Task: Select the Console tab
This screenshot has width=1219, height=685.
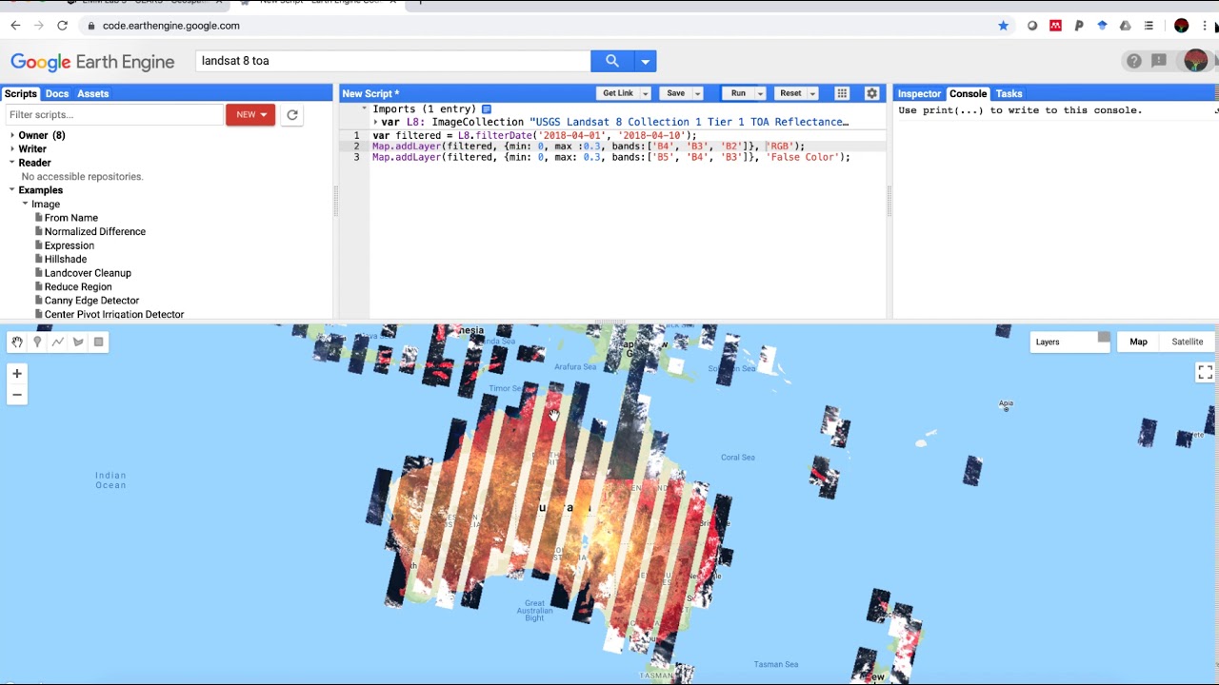Action: click(968, 93)
